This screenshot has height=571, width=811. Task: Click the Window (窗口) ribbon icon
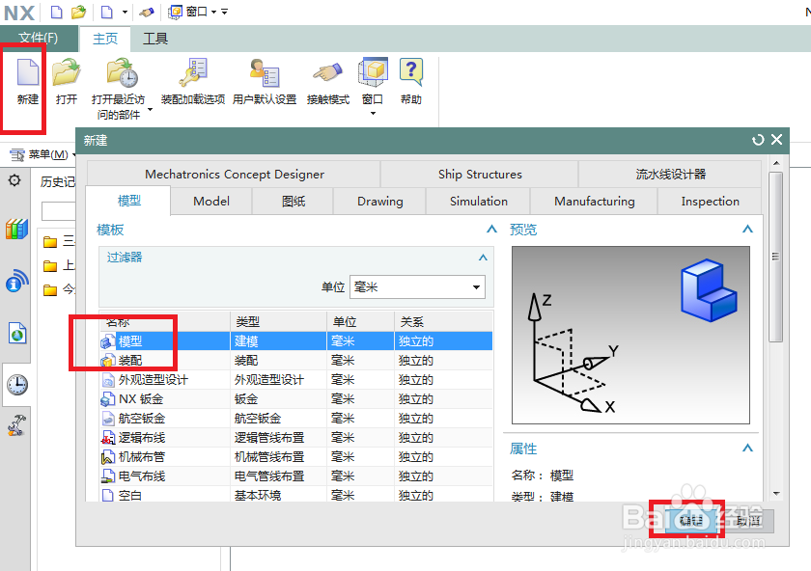373,72
